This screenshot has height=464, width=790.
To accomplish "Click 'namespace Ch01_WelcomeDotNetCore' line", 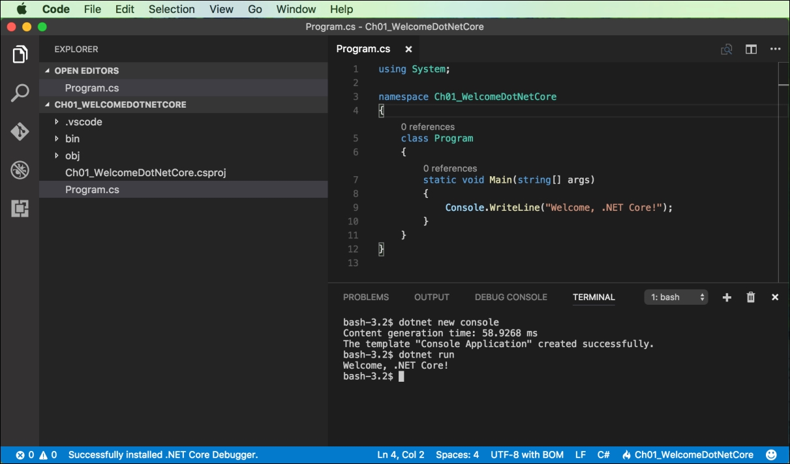I will [467, 97].
